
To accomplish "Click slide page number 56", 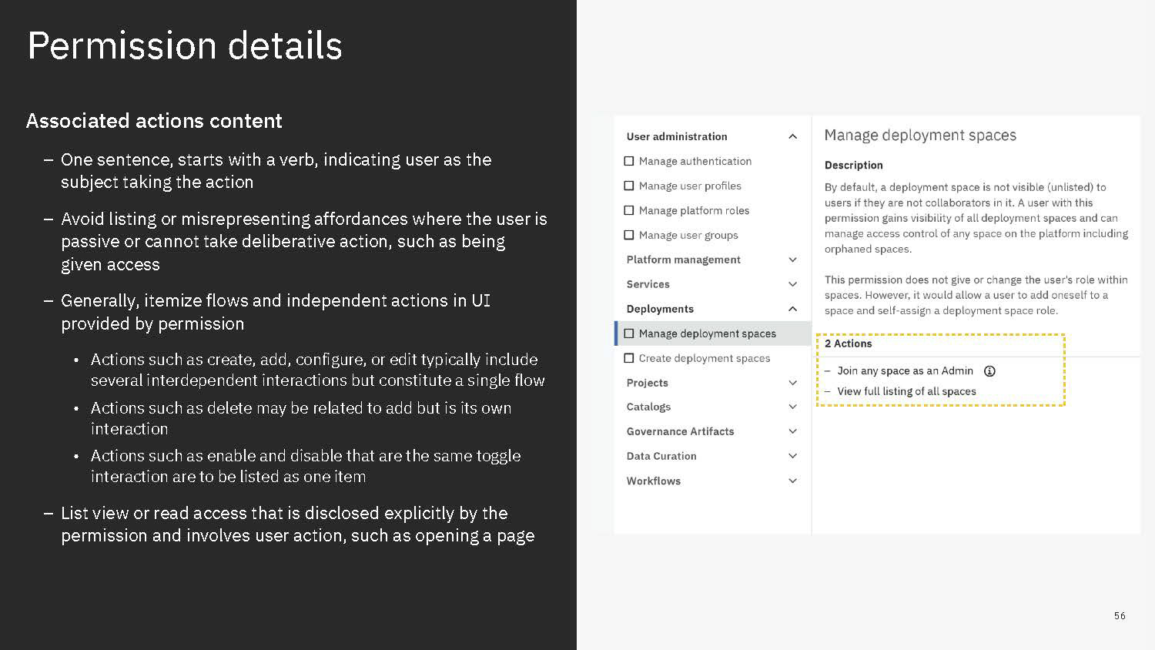I will click(1120, 615).
